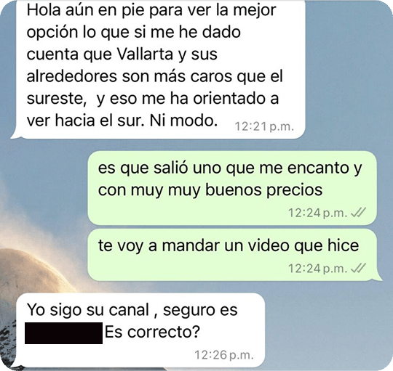Select the "Hola aún en pie" message bubble

tap(158, 70)
